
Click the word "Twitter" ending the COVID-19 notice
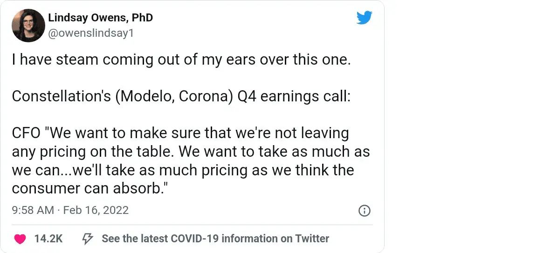coord(312,239)
